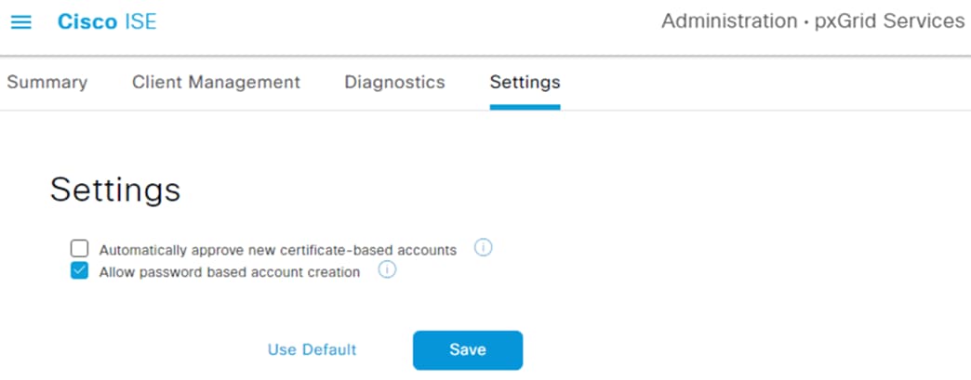971x380 pixels.
Task: Show info for certificate-based accounts option
Action: tap(483, 248)
